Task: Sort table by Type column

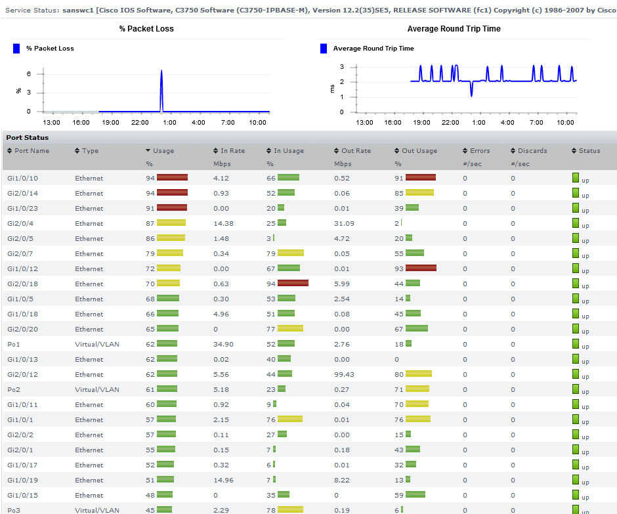Action: point(87,151)
